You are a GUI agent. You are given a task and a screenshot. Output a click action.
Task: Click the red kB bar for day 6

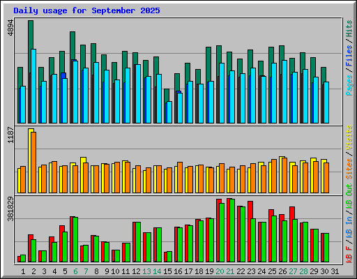pos(72,239)
